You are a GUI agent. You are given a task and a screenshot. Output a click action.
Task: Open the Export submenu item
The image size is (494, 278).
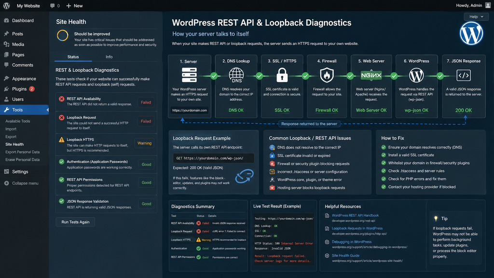point(11,137)
